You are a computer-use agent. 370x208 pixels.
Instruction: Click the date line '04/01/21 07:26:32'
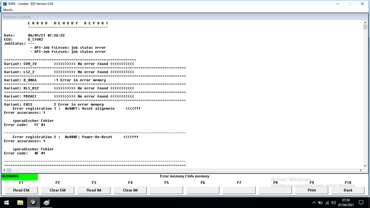(46, 36)
